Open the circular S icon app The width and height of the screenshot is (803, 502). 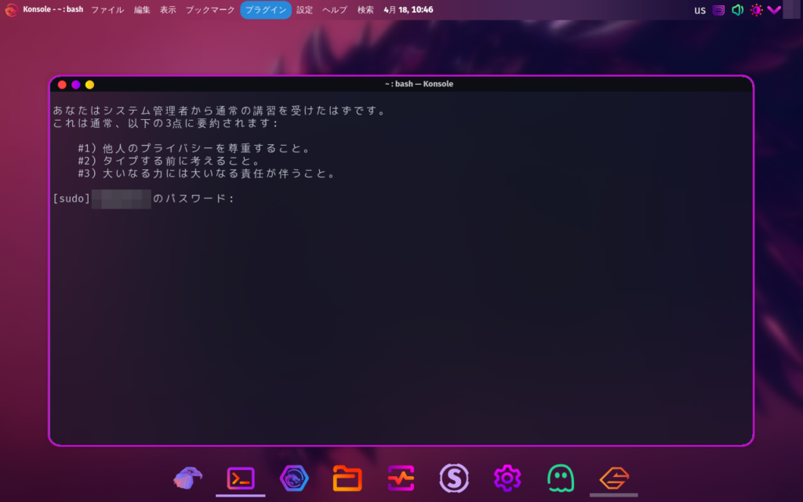pos(453,477)
